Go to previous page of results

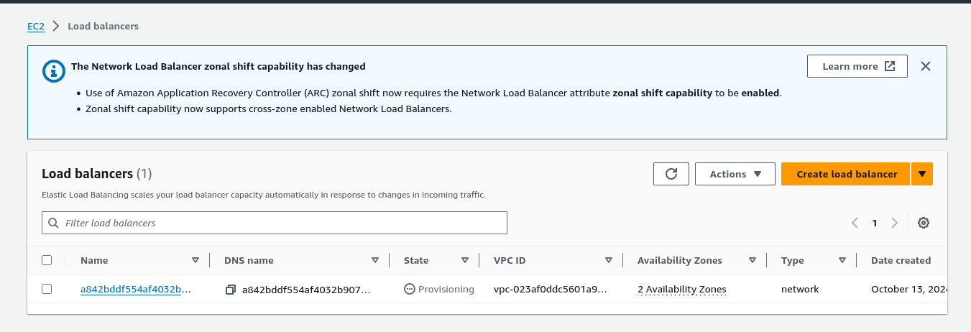[855, 223]
